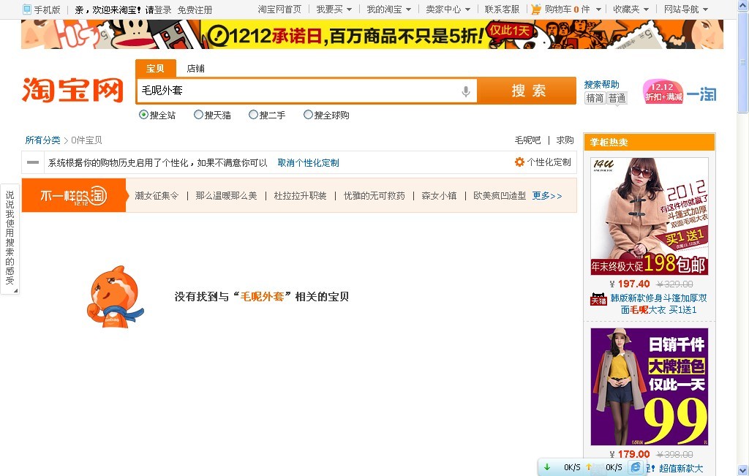
Task: Select 搜天猫 radio button
Action: [198, 115]
